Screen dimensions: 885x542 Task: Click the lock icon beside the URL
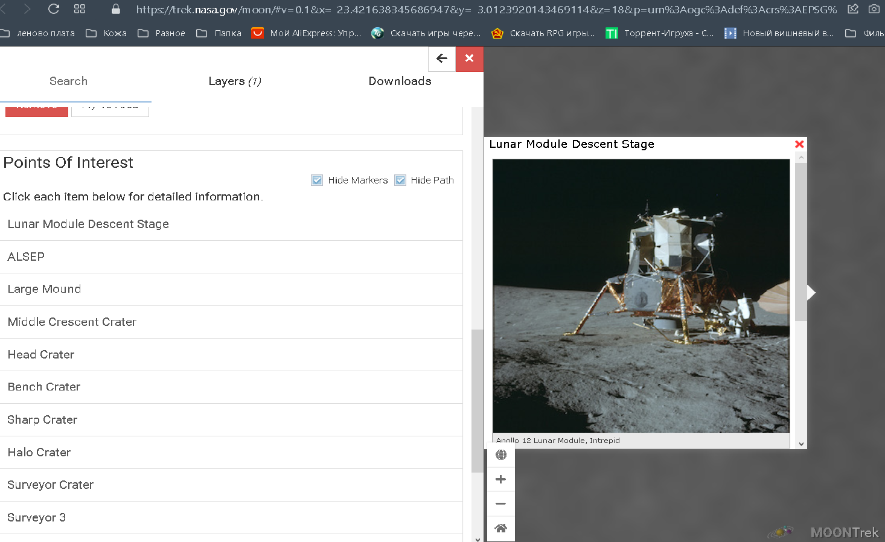pyautogui.click(x=116, y=9)
